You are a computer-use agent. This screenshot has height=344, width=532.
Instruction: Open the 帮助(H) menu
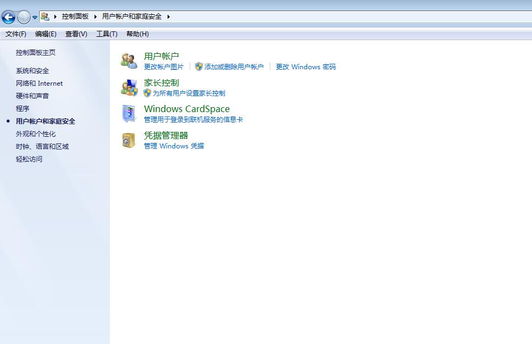click(137, 34)
